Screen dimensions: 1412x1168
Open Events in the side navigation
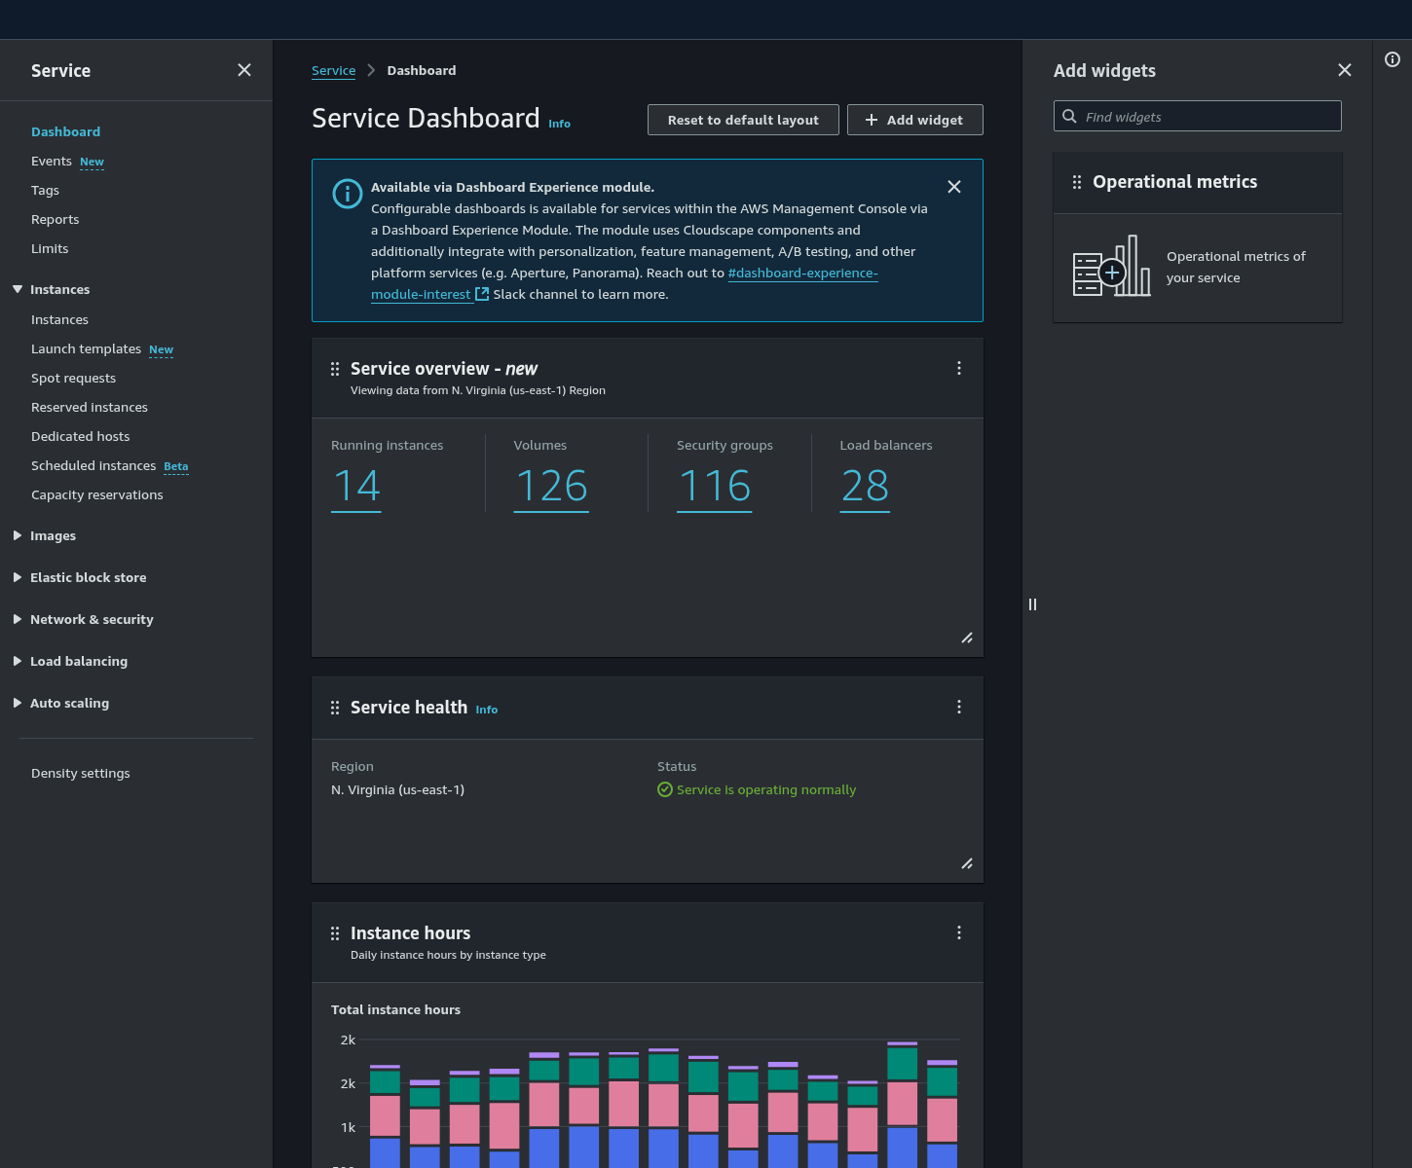point(52,161)
